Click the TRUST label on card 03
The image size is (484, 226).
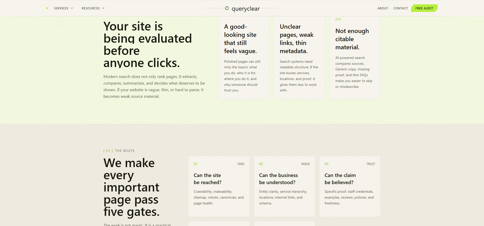(371, 164)
